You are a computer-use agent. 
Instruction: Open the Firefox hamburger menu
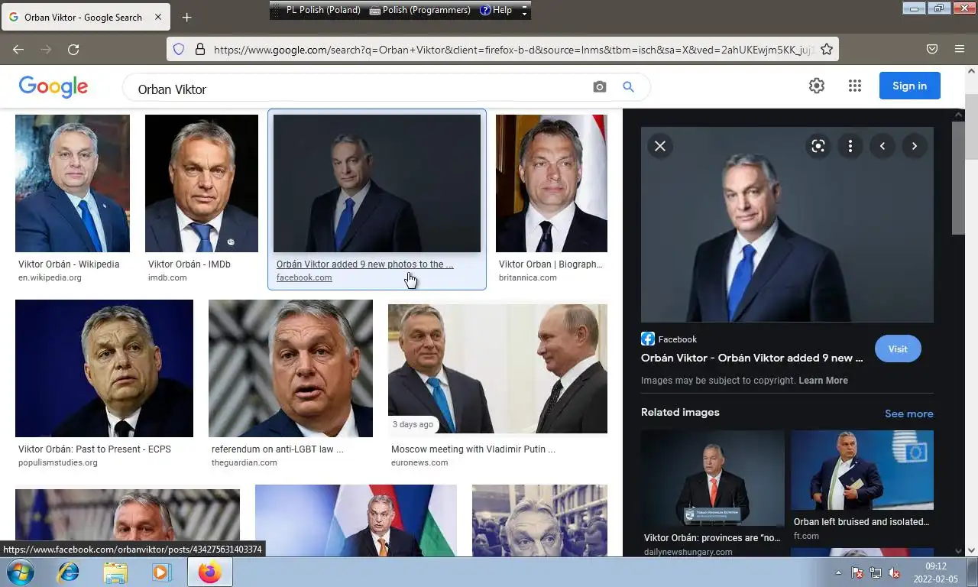click(960, 49)
